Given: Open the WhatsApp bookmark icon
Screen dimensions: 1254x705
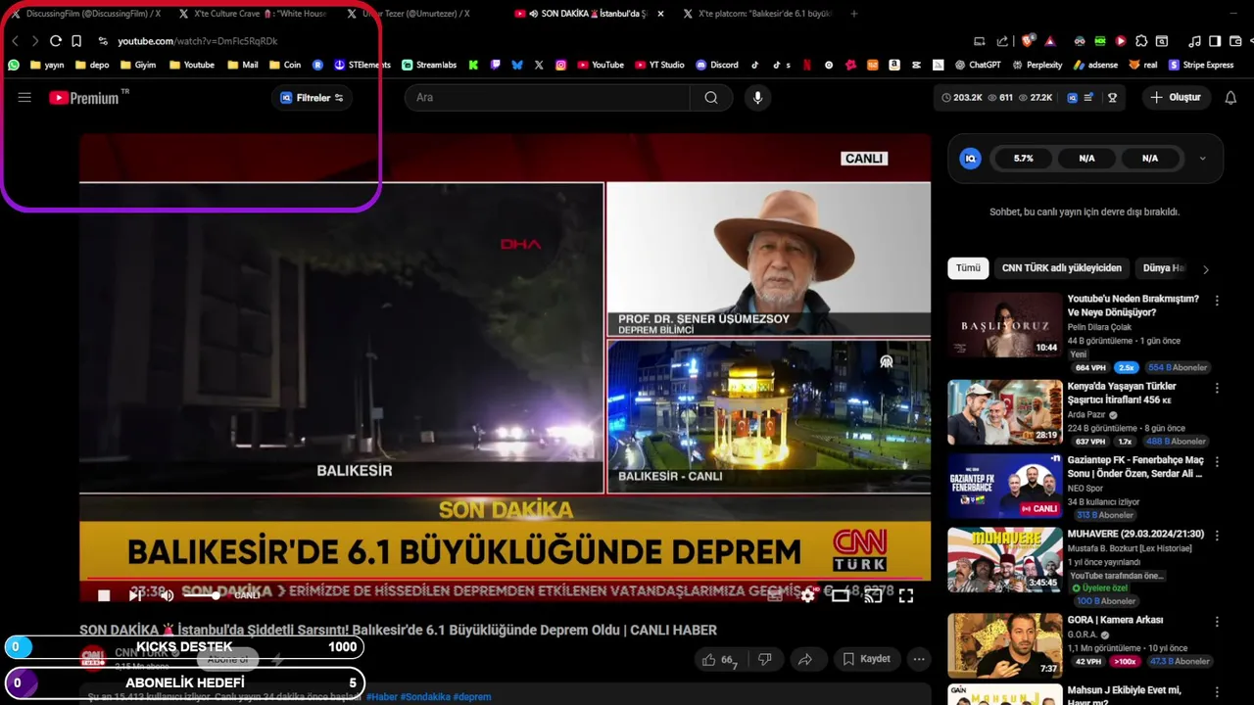Looking at the screenshot, I should (x=14, y=65).
